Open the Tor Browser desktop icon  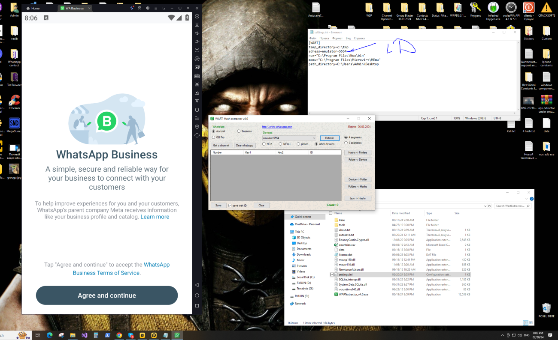point(14,80)
